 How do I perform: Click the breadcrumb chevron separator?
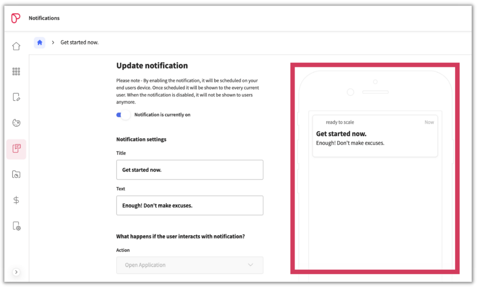pos(53,42)
